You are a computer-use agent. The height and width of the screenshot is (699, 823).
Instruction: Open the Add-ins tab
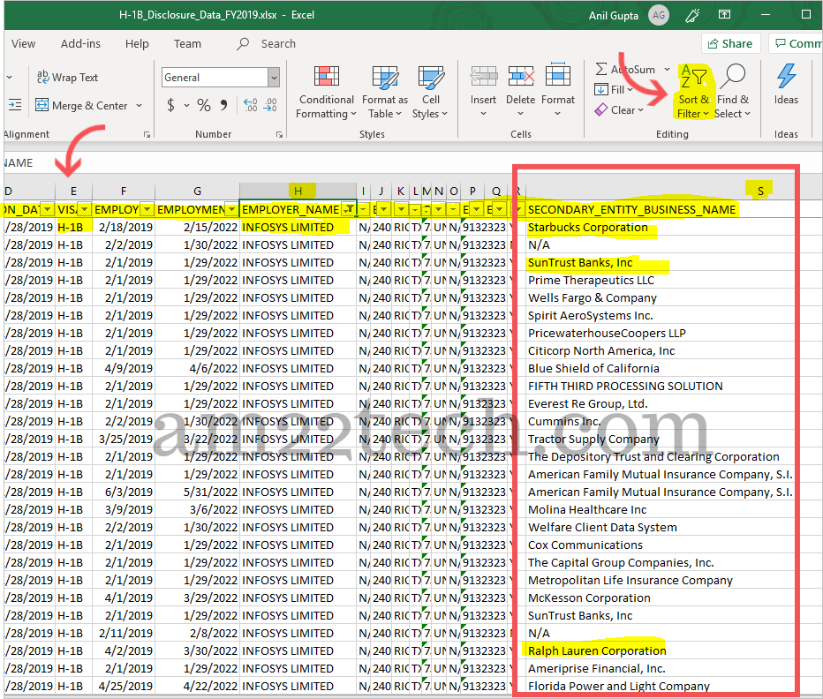(80, 43)
